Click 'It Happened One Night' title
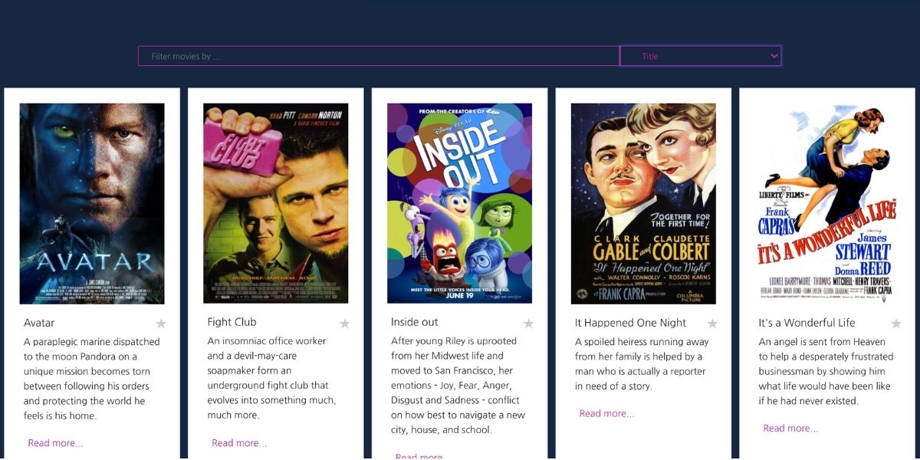 click(x=631, y=323)
